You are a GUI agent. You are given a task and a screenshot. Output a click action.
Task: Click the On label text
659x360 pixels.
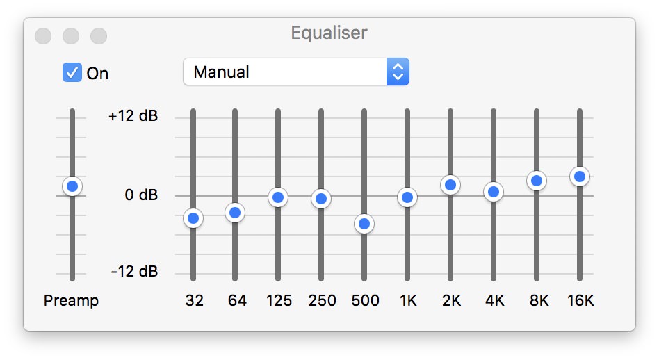click(97, 73)
